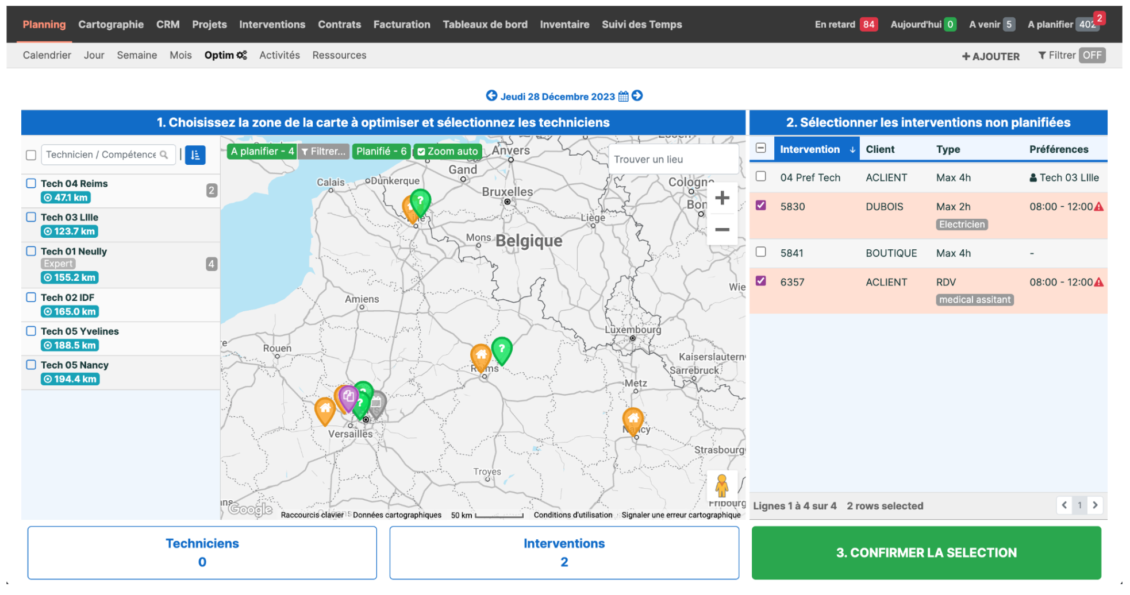Click Trouver un lieu search field
This screenshot has height=595, width=1130.
tap(674, 159)
